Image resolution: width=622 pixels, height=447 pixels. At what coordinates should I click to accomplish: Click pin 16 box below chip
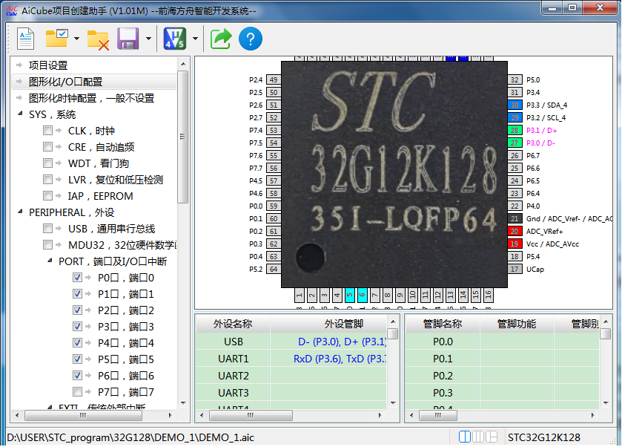tap(489, 296)
